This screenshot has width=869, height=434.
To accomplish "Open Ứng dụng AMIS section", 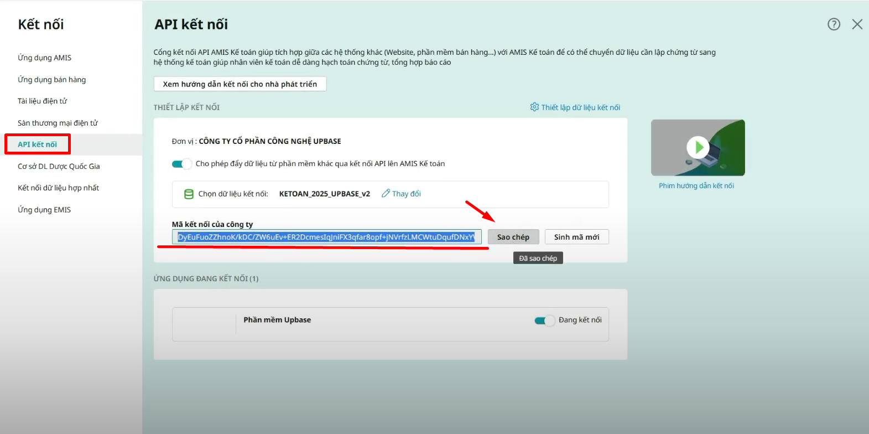I will point(44,58).
